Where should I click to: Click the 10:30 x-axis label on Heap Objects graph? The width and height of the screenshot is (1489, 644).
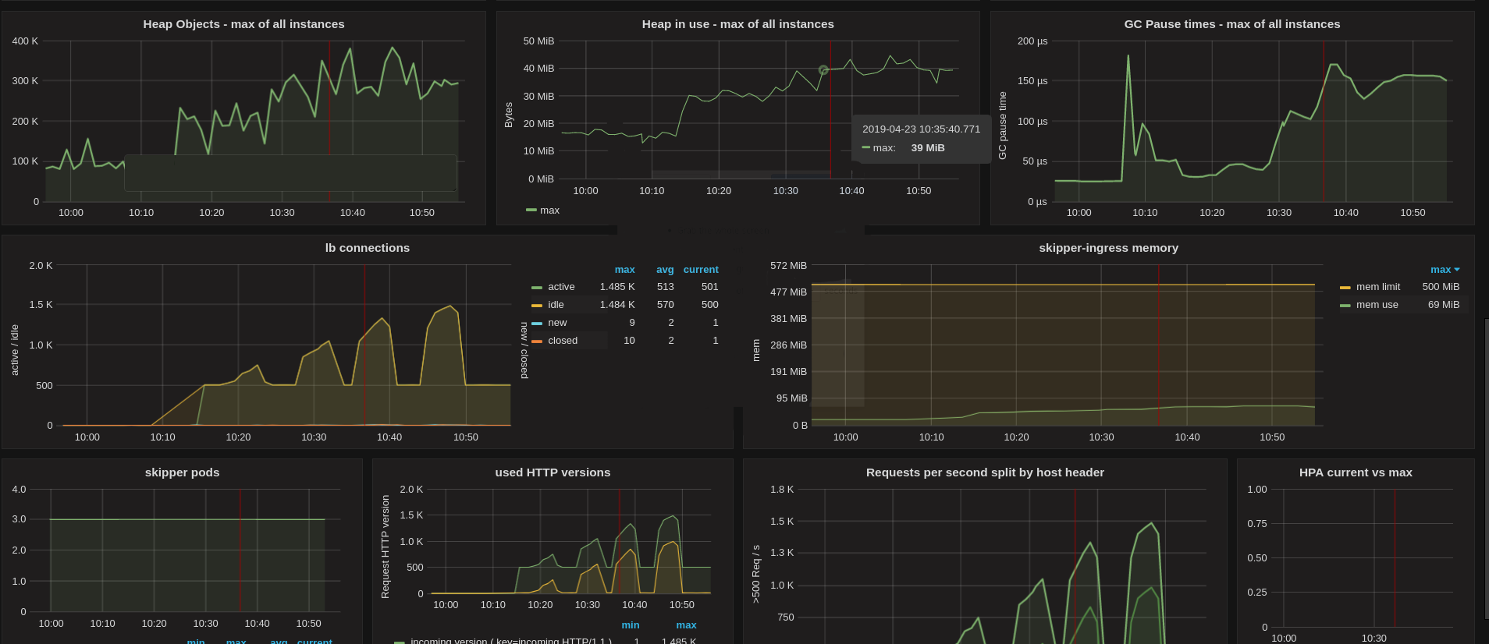click(282, 213)
